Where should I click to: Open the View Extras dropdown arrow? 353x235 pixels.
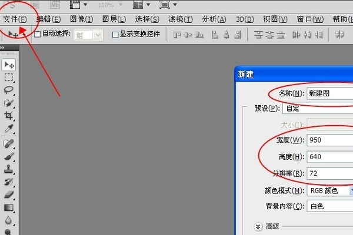coord(85,5)
